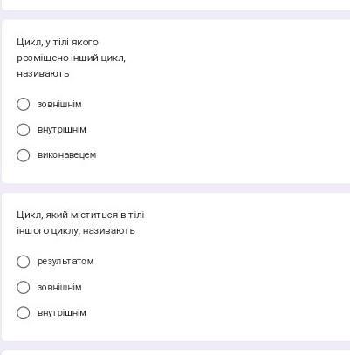
Task: Click the line 'розміщено інший цикл,'
Action: pos(72,58)
